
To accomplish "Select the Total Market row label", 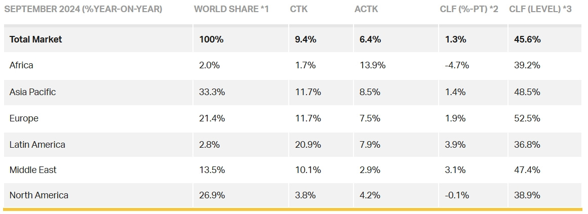I will (x=35, y=39).
